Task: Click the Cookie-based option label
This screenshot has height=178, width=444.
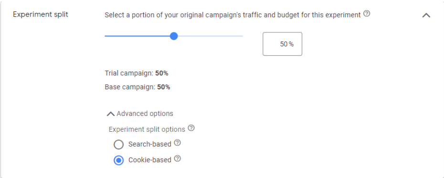Action: (150, 160)
